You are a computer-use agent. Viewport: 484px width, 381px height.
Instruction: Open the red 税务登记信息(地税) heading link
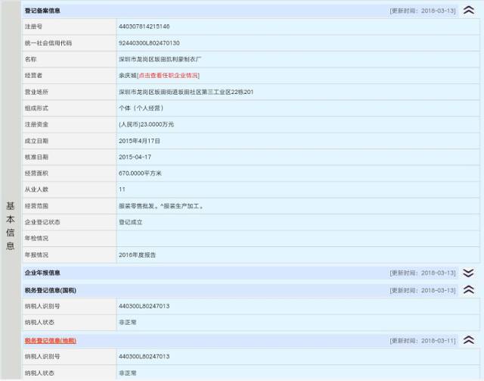click(51, 341)
